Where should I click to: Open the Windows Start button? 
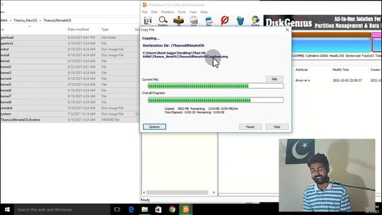(7, 210)
